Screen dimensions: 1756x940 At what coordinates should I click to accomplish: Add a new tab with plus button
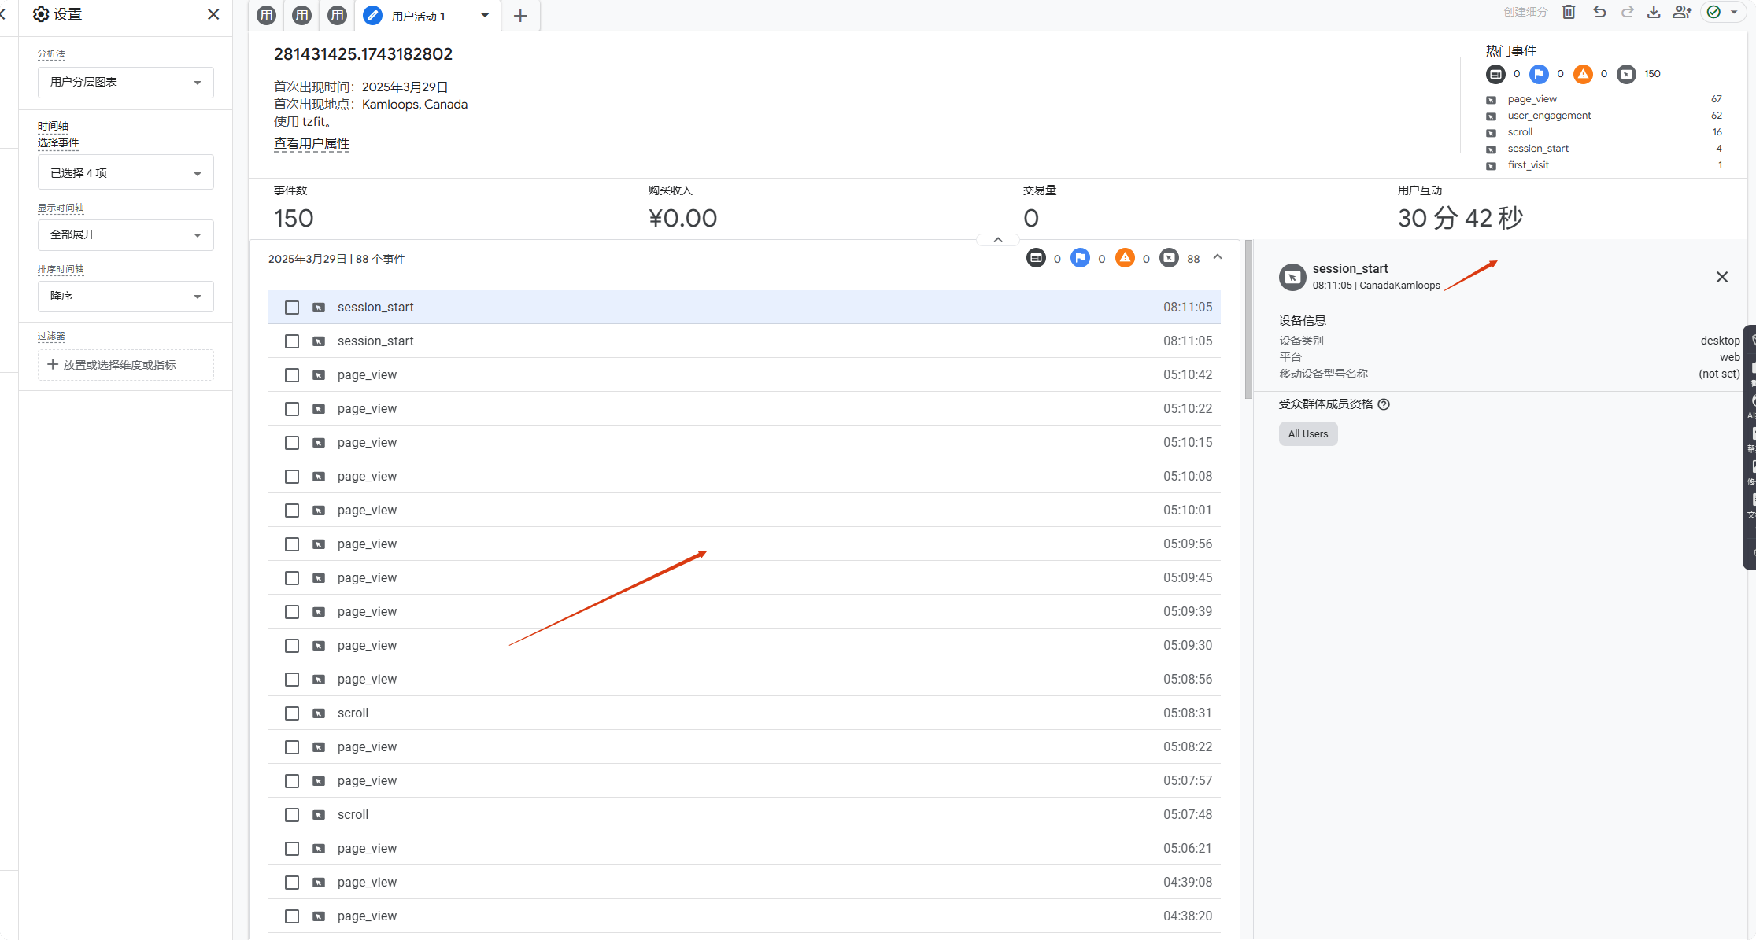point(520,16)
